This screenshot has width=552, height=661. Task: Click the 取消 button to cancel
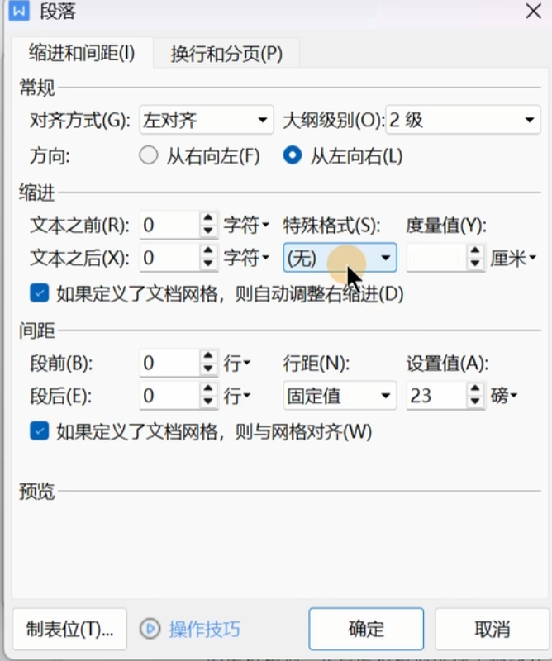point(493,629)
